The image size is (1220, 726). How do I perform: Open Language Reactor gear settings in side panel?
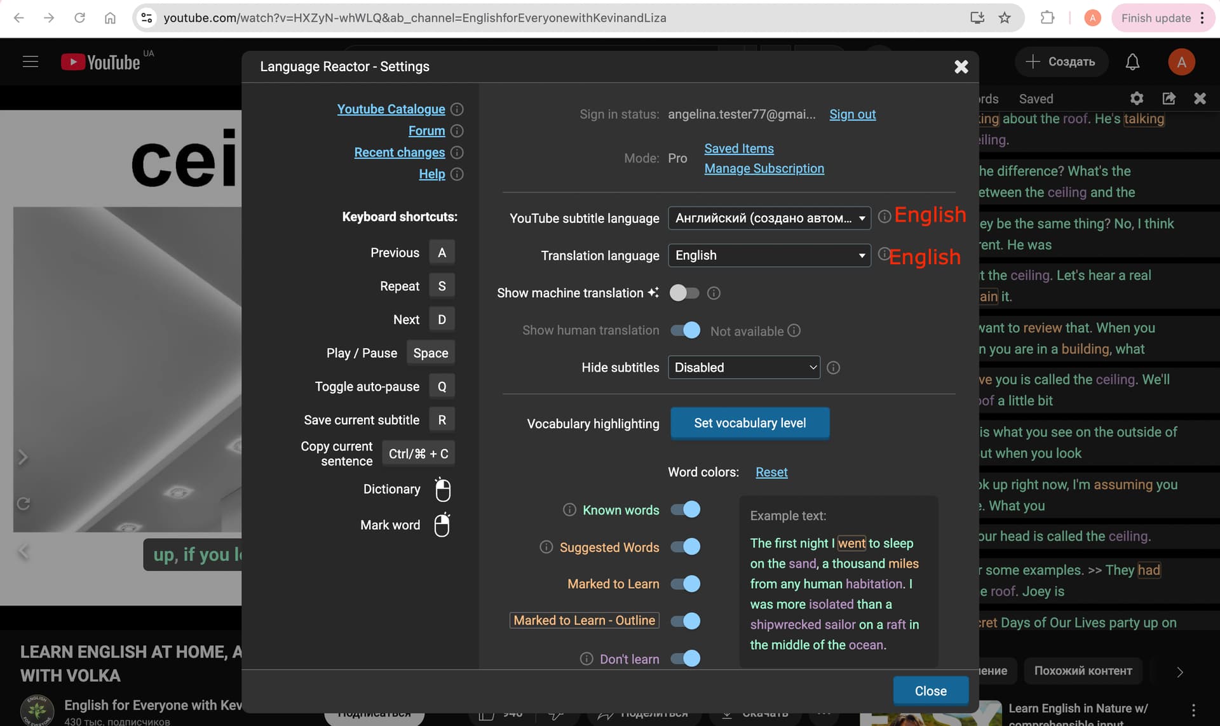pyautogui.click(x=1137, y=98)
